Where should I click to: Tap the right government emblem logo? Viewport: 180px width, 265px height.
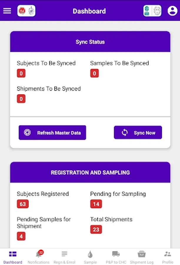click(152, 11)
